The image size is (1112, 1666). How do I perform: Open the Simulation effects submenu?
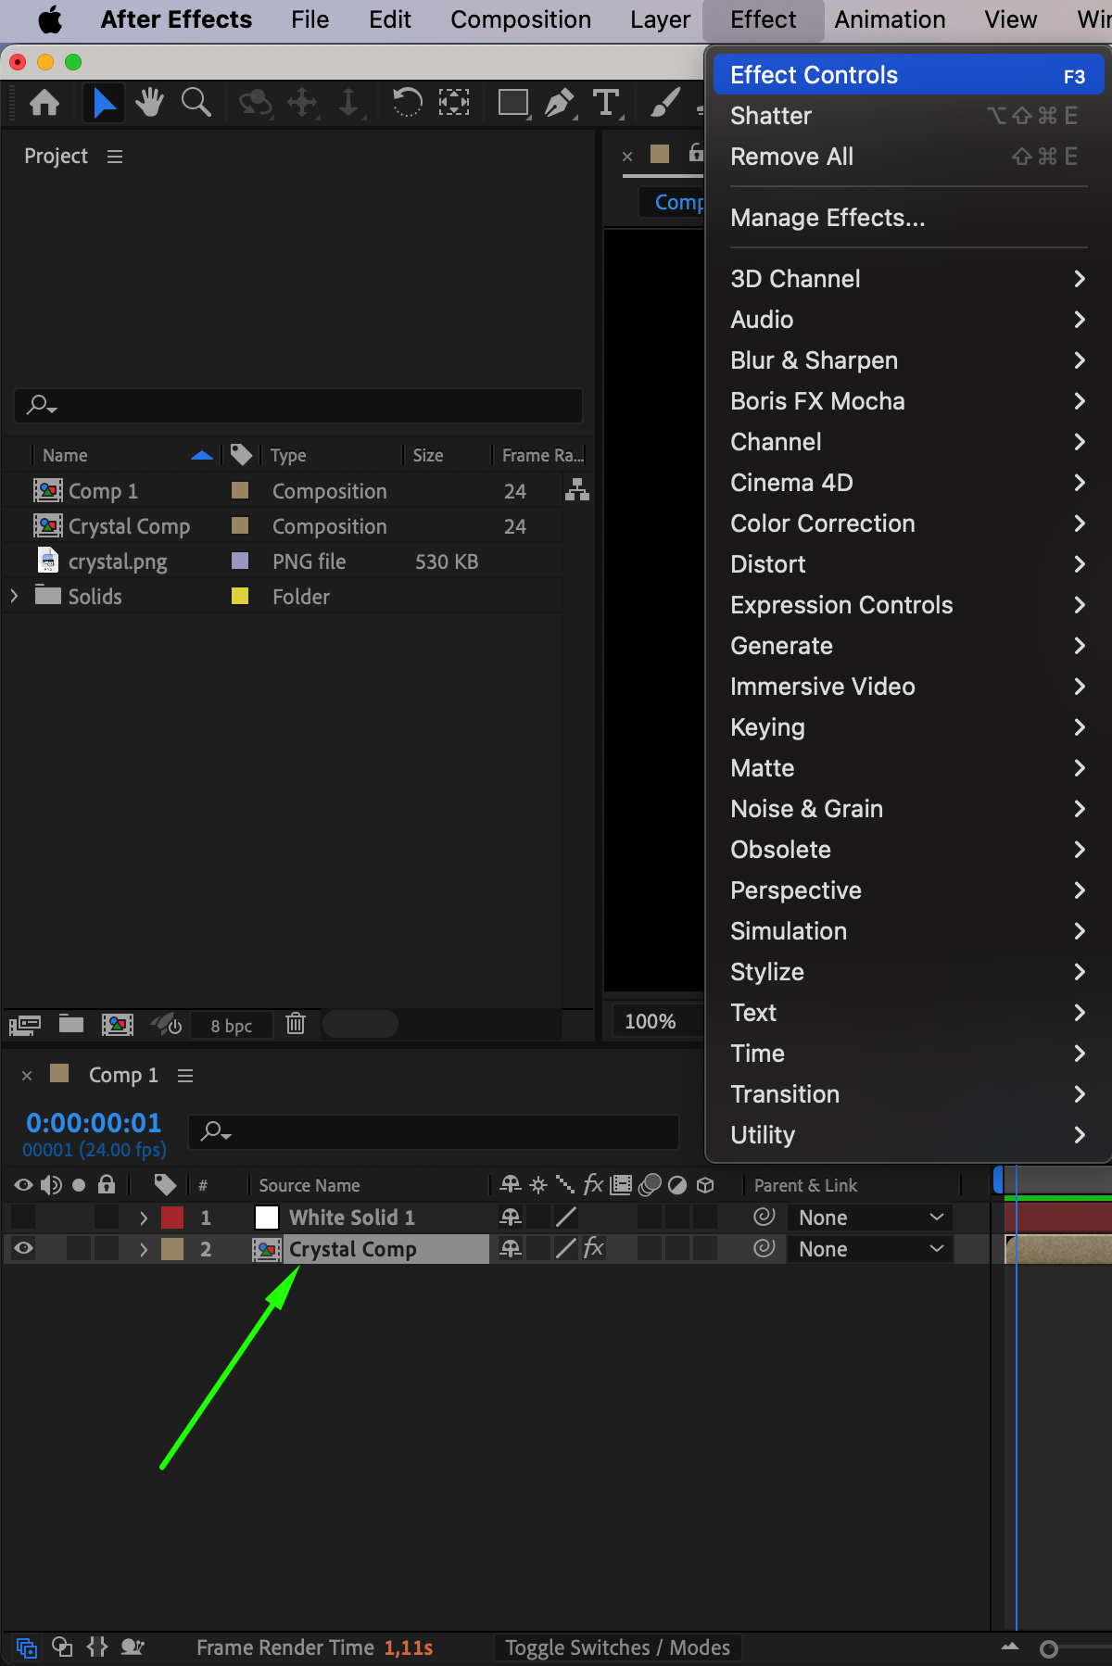(x=908, y=930)
